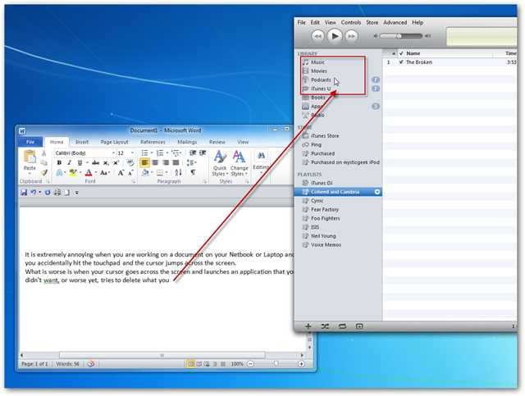Image resolution: width=525 pixels, height=396 pixels.
Task: Open the iTunes Store in the sidebar
Action: pos(325,136)
